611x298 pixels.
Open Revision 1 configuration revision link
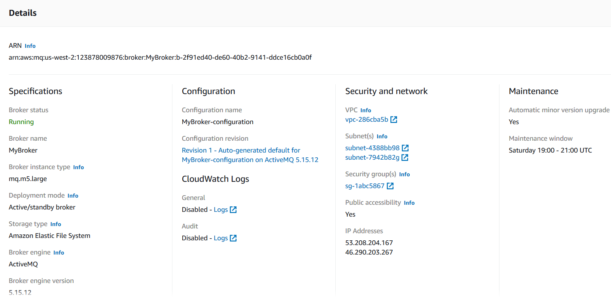tap(241, 151)
